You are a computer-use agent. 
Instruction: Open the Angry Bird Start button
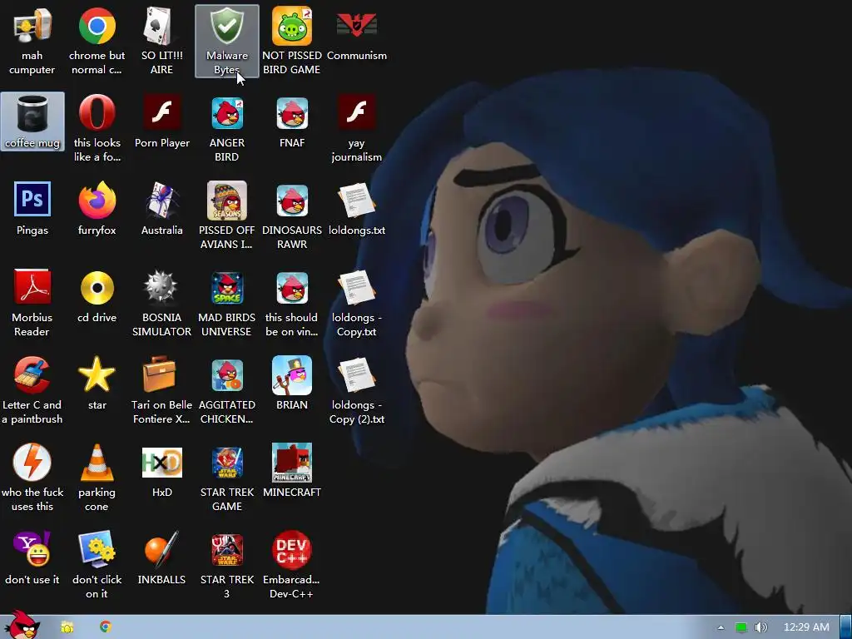23,625
